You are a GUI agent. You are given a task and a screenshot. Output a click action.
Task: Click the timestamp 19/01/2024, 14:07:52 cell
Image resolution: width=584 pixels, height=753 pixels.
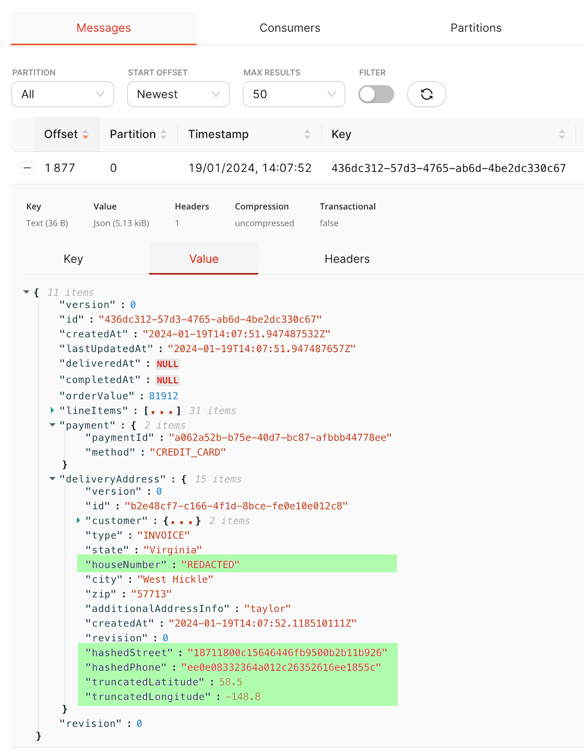click(x=250, y=168)
